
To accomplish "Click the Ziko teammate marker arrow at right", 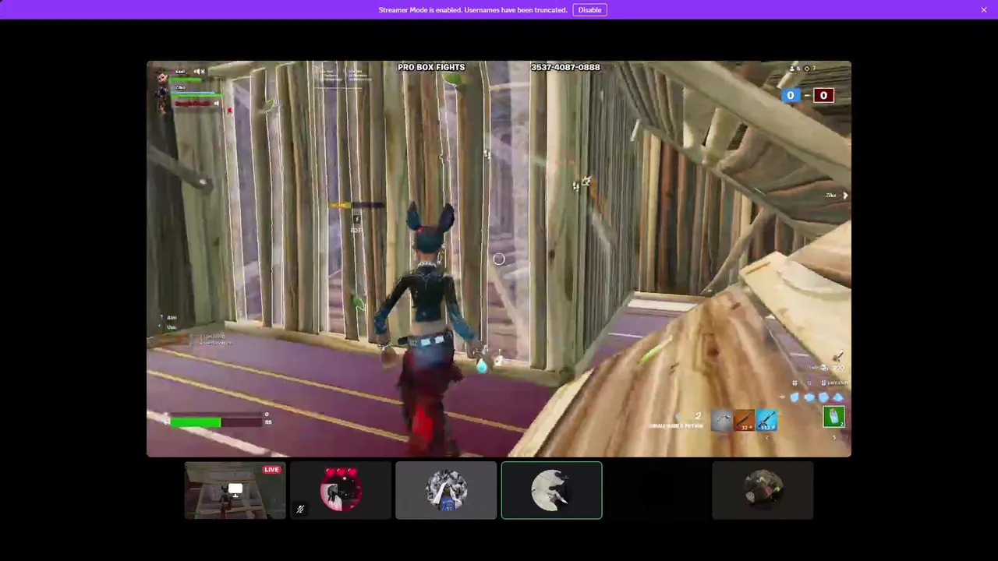I will click(x=845, y=196).
